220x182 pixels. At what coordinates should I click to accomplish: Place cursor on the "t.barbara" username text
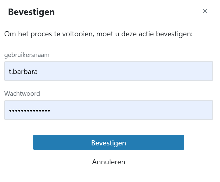(x=23, y=71)
